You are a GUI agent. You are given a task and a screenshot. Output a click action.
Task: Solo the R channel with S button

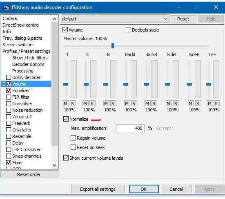(113, 103)
